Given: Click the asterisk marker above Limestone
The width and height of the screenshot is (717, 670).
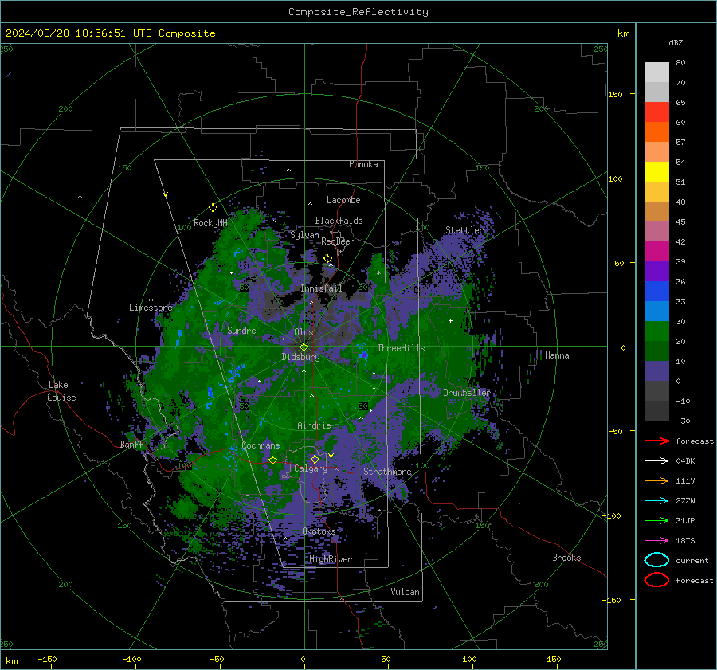Looking at the screenshot, I should pos(151,300).
